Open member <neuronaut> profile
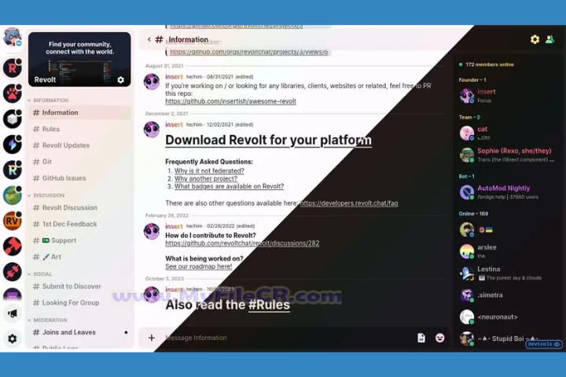 point(507,317)
